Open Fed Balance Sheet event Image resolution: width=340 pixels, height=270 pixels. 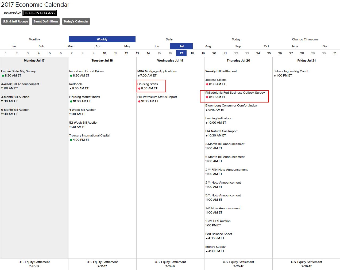point(219,234)
